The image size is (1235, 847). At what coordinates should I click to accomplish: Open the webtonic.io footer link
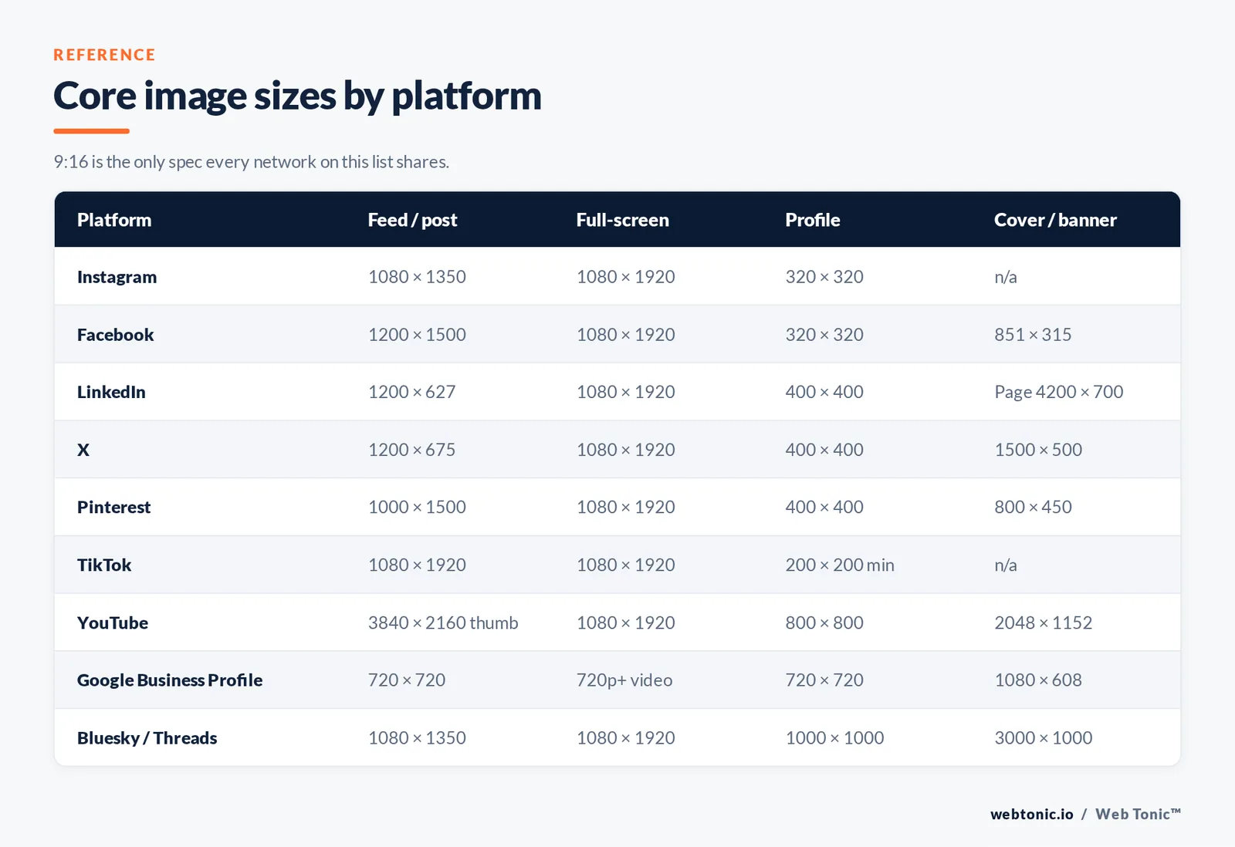tap(1032, 815)
